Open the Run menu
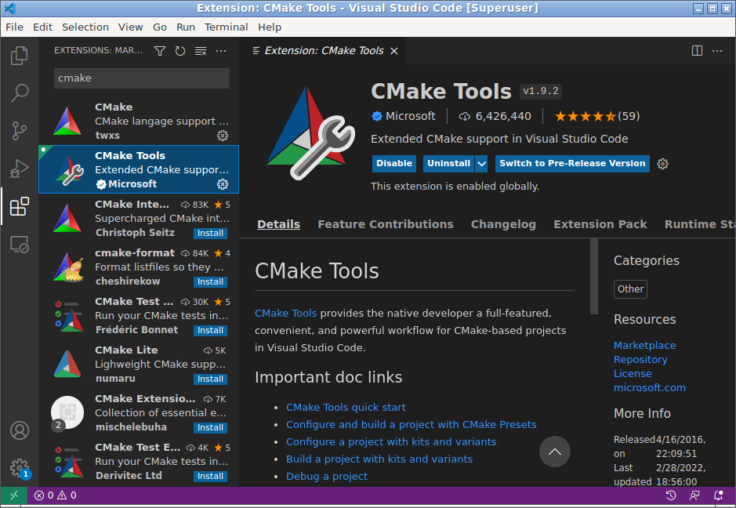736x508 pixels. point(186,27)
